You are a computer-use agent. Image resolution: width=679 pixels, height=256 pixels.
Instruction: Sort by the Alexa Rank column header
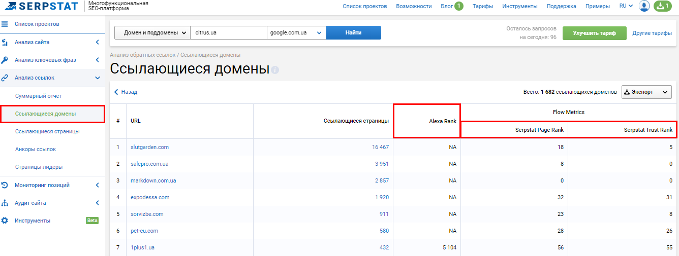click(443, 121)
